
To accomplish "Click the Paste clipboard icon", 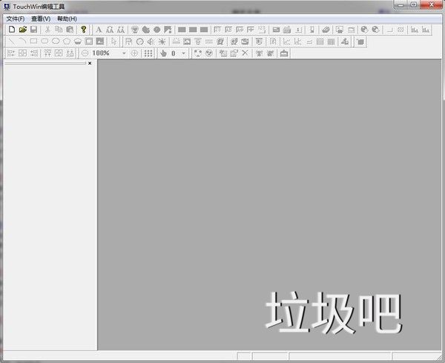I will pyautogui.click(x=70, y=30).
